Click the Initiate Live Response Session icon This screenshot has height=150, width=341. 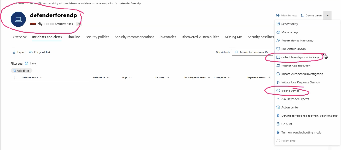[278, 82]
